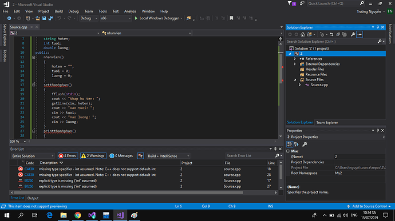Click the Open File folder icon
This screenshot has height=221, width=395.
38,18
